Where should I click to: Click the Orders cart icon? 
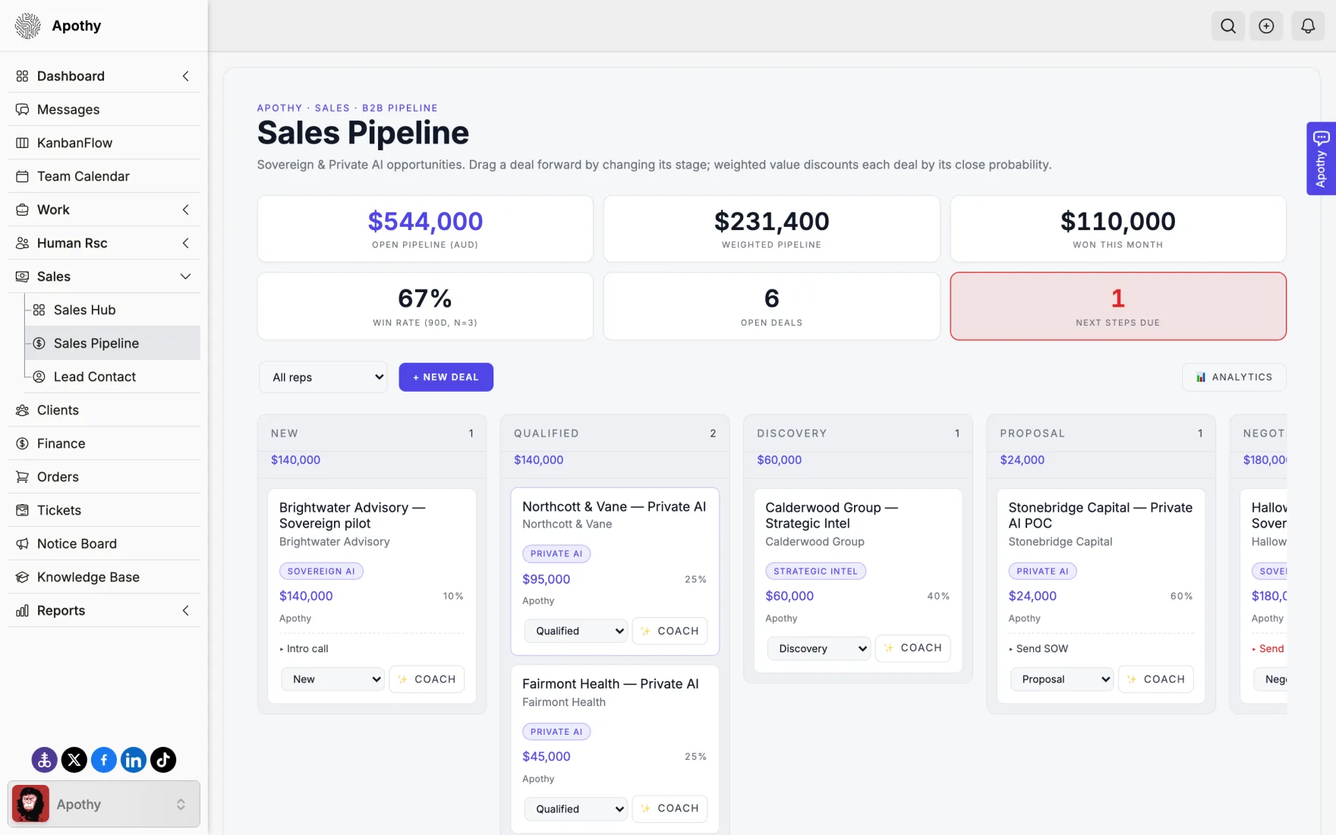tap(22, 477)
